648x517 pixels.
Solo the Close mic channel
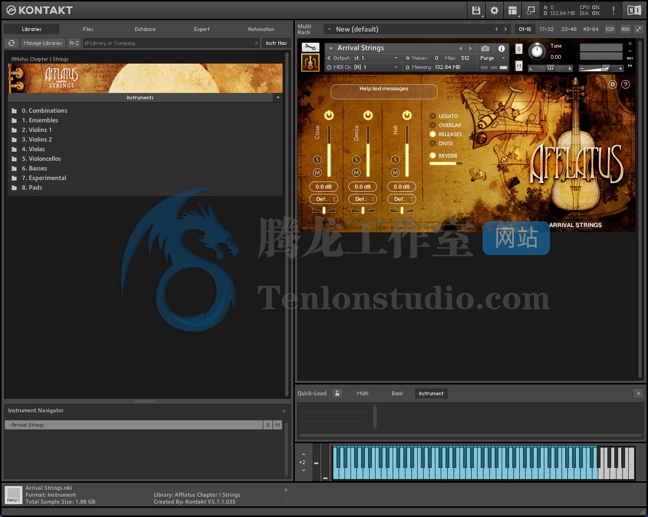(x=317, y=160)
